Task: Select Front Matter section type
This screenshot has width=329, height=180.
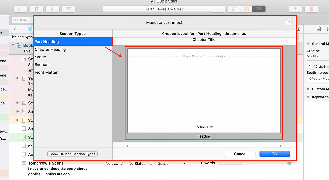Action: (x=73, y=72)
